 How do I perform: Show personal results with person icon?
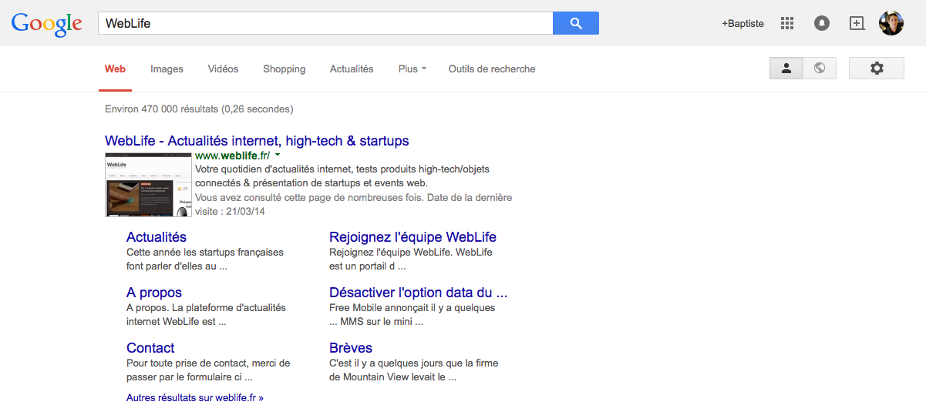pos(786,69)
